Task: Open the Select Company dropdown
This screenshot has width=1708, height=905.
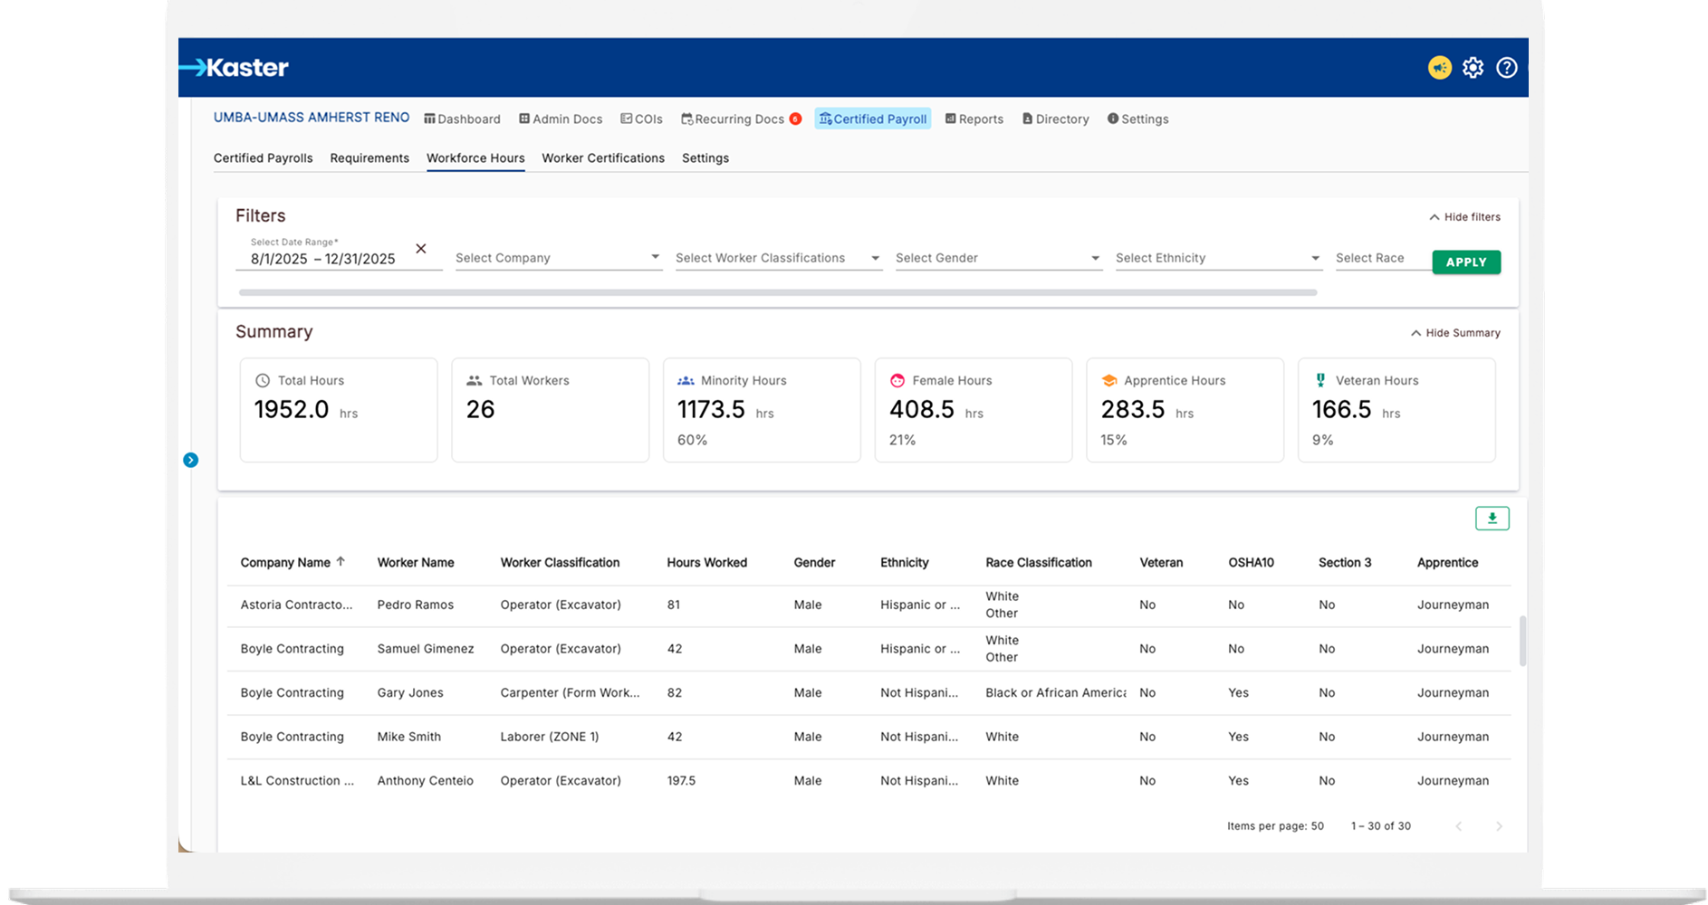Action: tap(558, 258)
